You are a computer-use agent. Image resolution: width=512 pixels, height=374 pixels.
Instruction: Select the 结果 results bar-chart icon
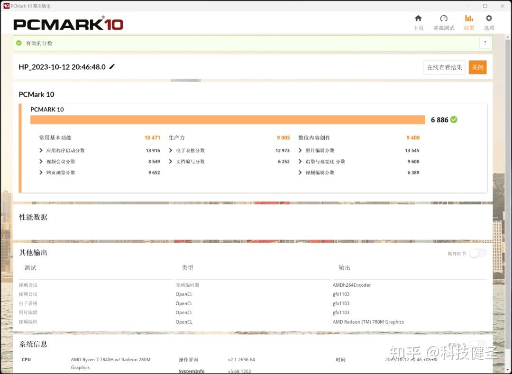tap(469, 18)
